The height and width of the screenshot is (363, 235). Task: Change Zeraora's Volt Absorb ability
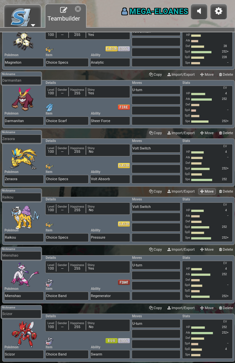(110, 179)
